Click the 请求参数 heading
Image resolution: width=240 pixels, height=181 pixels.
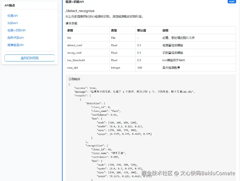[72, 24]
